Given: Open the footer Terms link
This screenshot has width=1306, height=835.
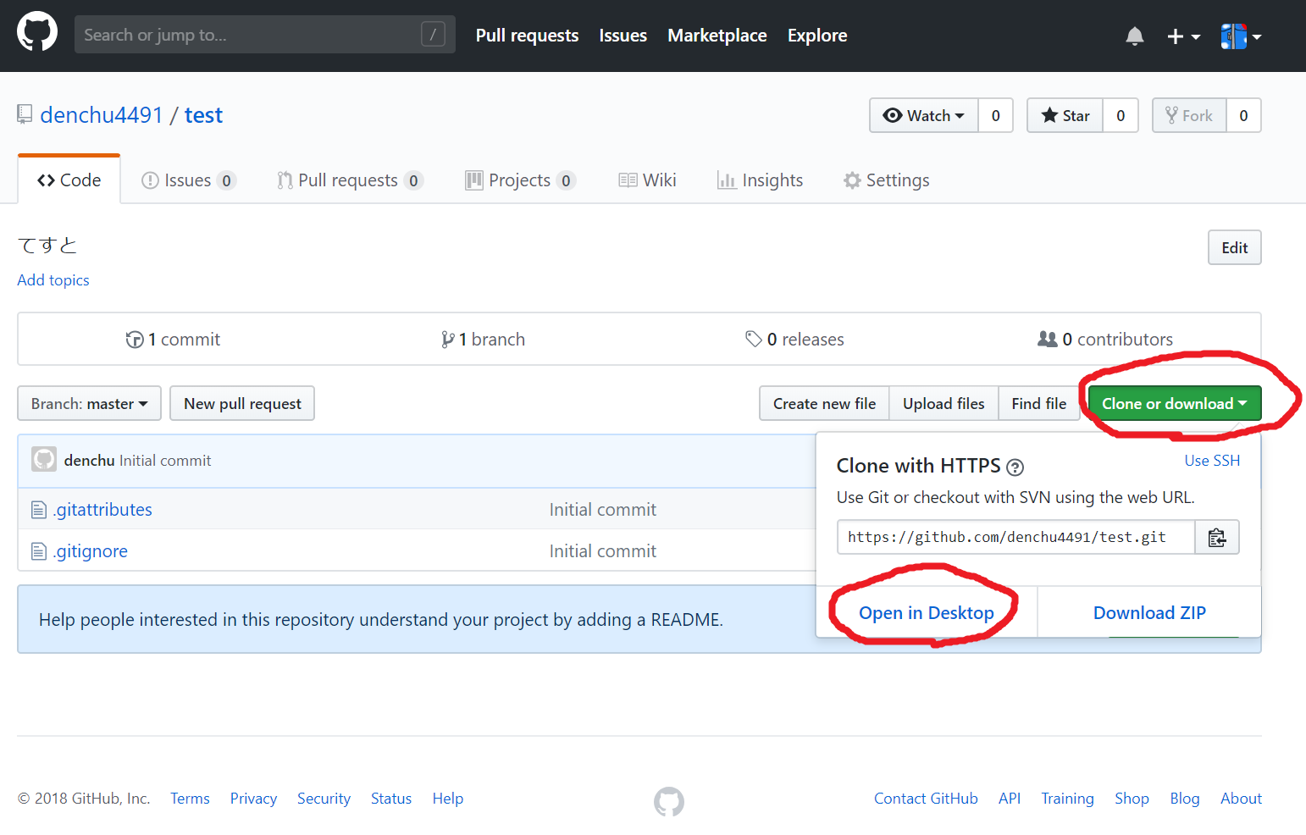Looking at the screenshot, I should click(x=190, y=799).
